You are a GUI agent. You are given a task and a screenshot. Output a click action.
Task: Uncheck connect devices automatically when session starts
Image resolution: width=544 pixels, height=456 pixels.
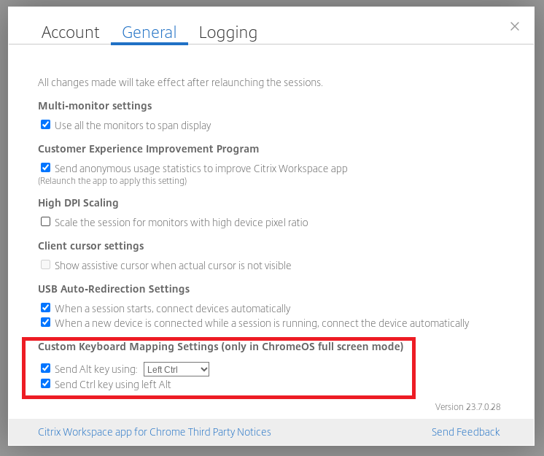pyautogui.click(x=45, y=307)
